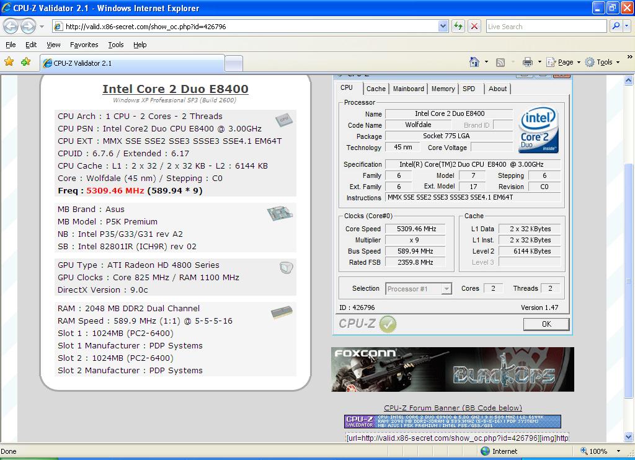The image size is (635, 460).
Task: Click the Bus Speed 589.94 MHz field
Action: (415, 251)
